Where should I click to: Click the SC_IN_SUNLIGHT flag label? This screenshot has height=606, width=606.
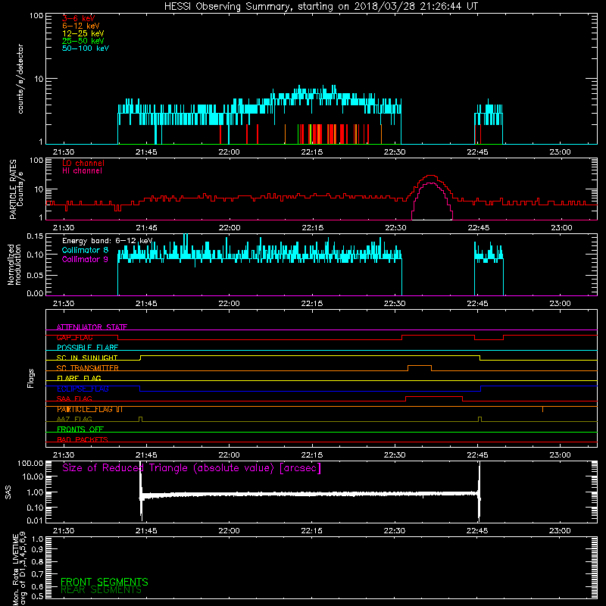pyautogui.click(x=87, y=358)
